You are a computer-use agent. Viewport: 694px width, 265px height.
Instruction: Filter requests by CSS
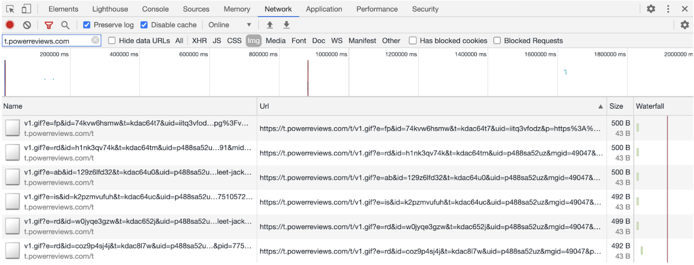(x=234, y=41)
